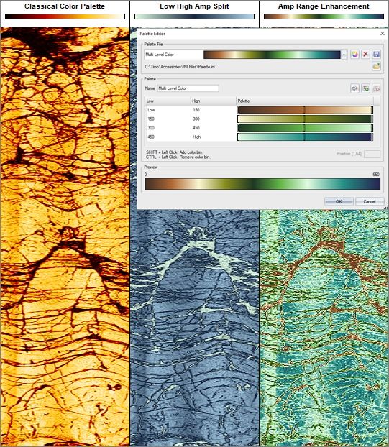This screenshot has height=447, width=389.
Task: Click the middle handle of the teal gradient
Action: pyautogui.click(x=304, y=137)
